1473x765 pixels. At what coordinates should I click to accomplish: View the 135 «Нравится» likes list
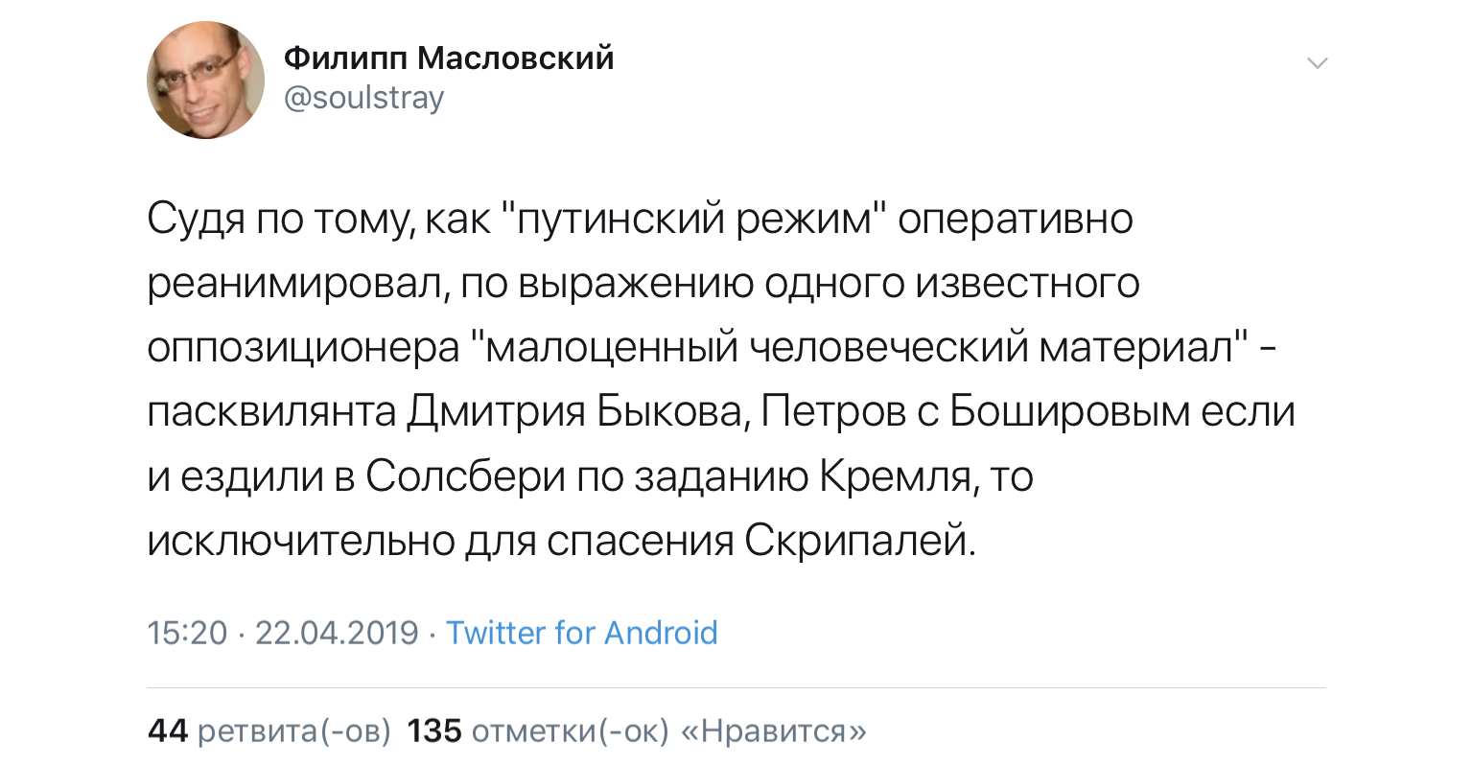click(637, 731)
